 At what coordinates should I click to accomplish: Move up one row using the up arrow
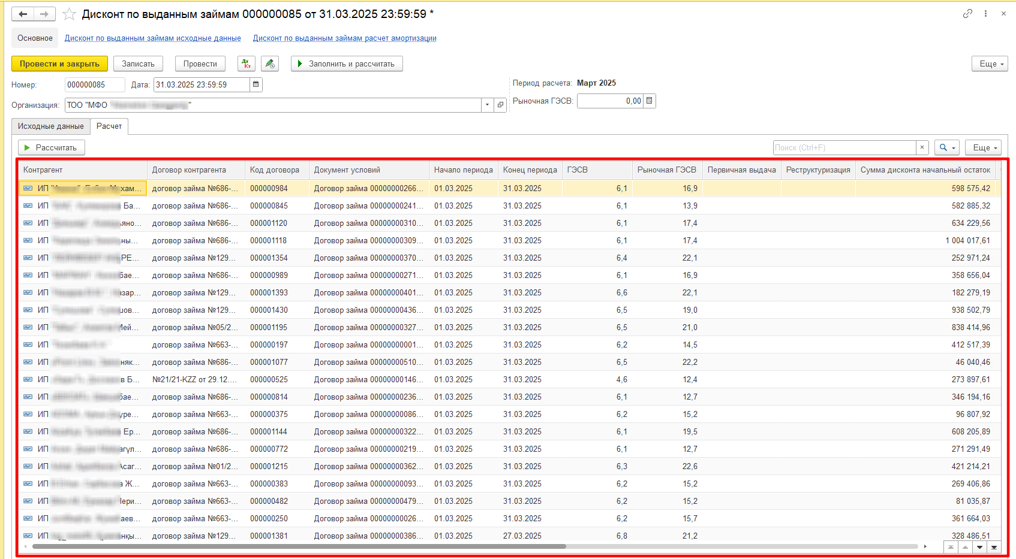[965, 547]
